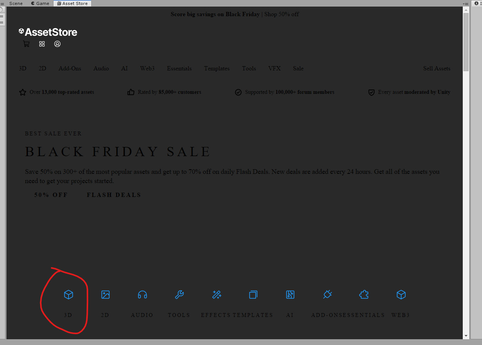Open the Essentials menu in navigation bar
482x345 pixels.
(179, 68)
